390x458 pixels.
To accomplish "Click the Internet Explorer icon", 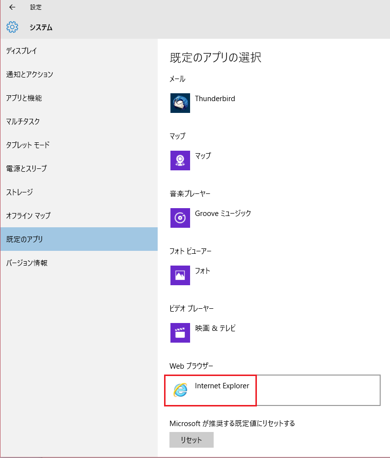I will [x=180, y=390].
